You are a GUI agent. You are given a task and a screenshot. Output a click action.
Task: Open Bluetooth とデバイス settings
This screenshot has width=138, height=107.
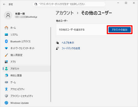point(27,41)
